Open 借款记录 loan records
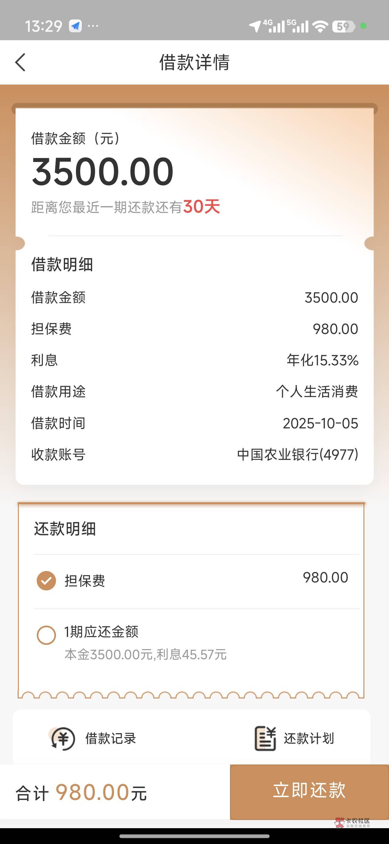Viewport: 389px width, 844px height. (110, 739)
